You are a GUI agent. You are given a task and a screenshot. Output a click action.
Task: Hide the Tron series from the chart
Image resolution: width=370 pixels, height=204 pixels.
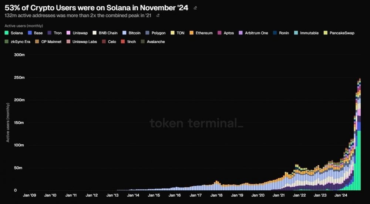54,33
